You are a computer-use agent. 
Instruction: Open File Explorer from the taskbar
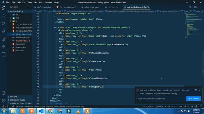coord(13,111)
